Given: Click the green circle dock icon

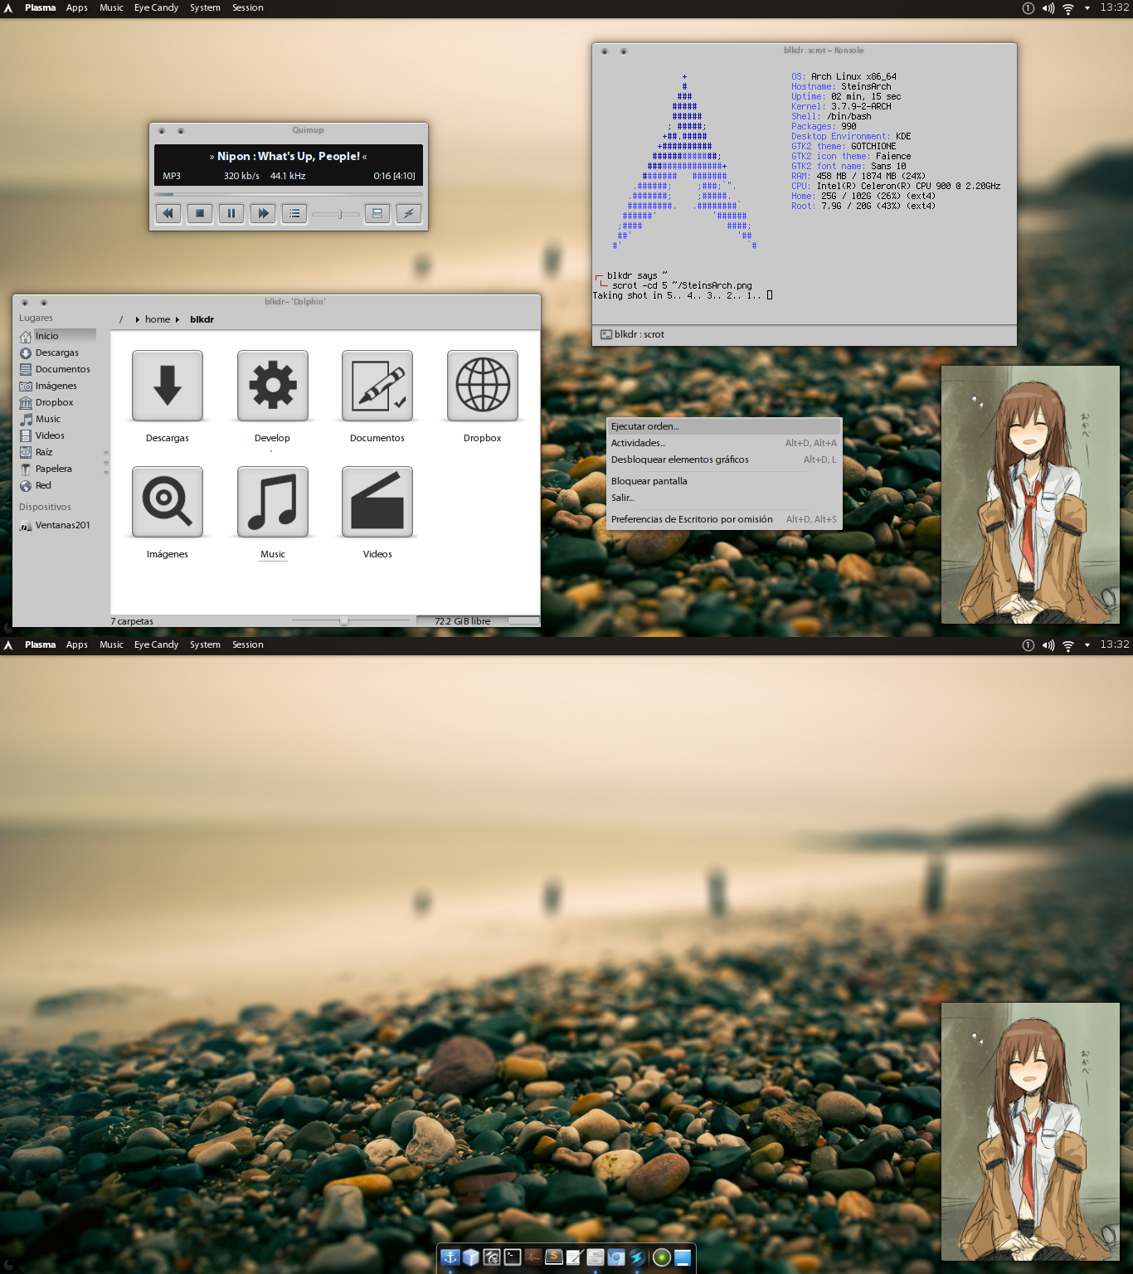Looking at the screenshot, I should tap(662, 1257).
